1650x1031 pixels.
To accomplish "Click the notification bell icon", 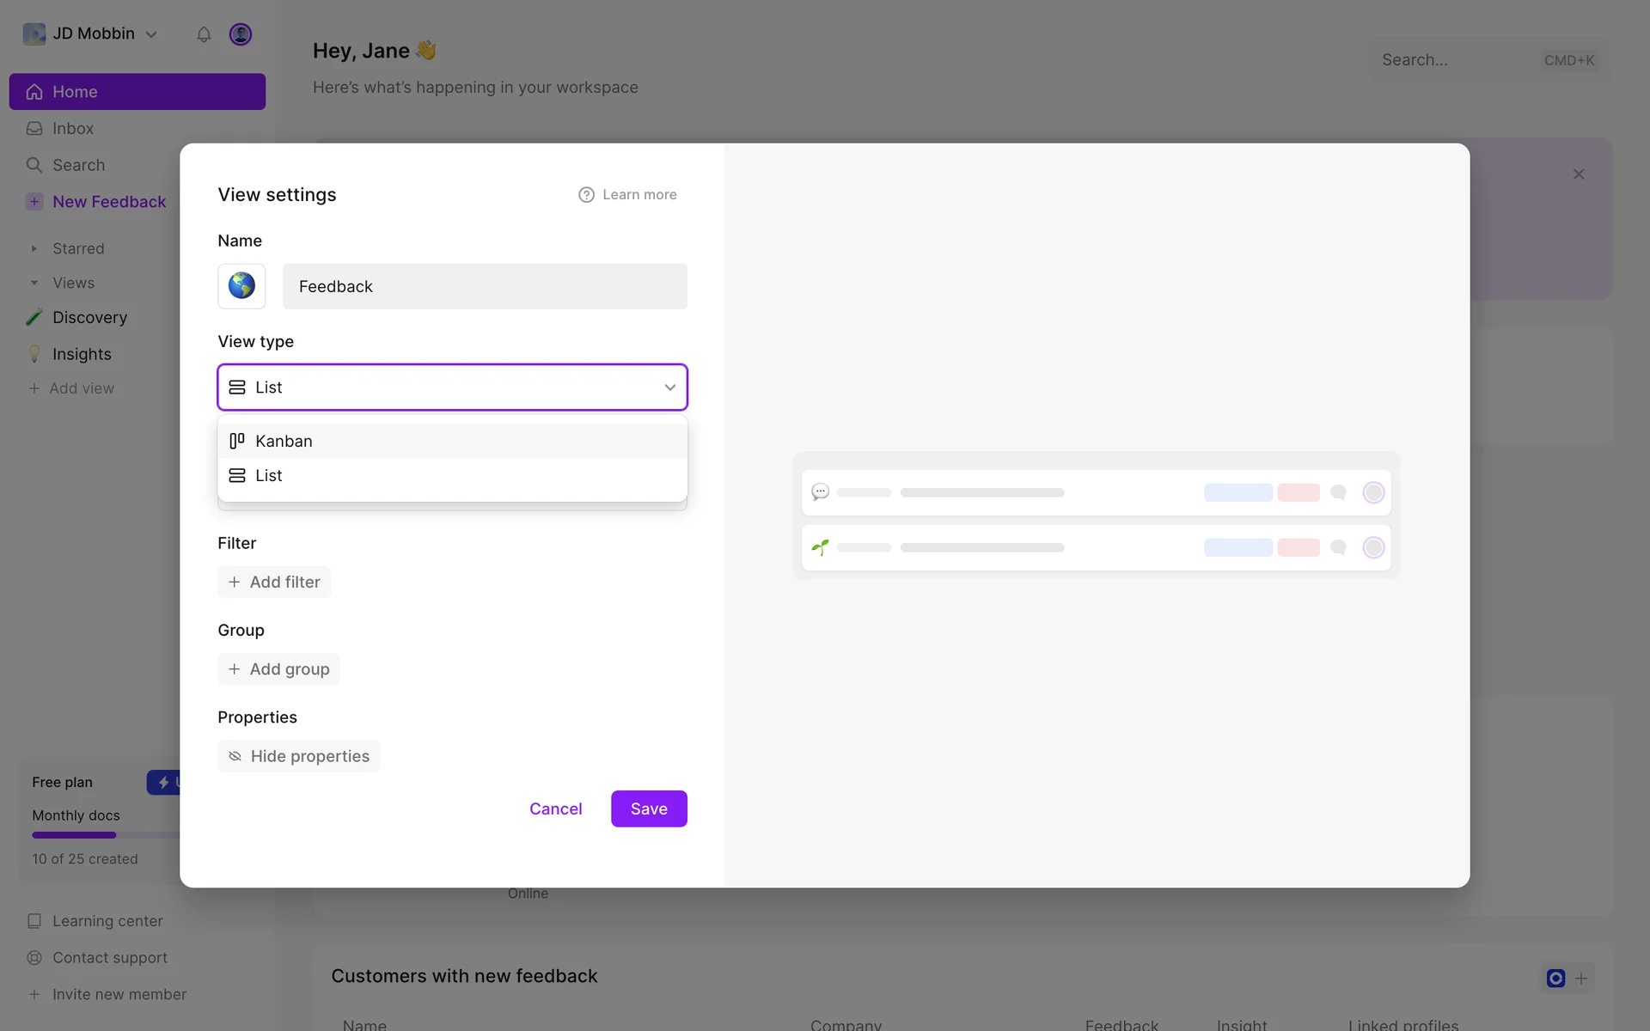I will (x=204, y=34).
